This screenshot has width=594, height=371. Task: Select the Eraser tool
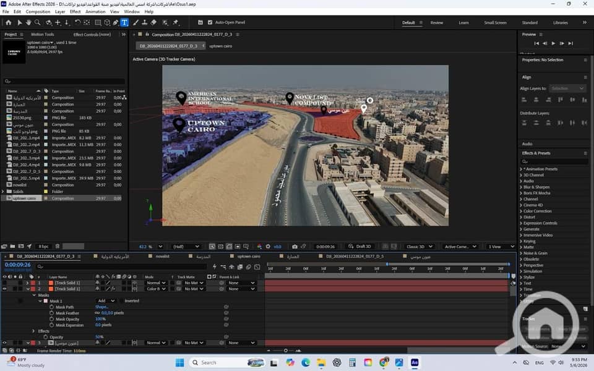click(153, 22)
